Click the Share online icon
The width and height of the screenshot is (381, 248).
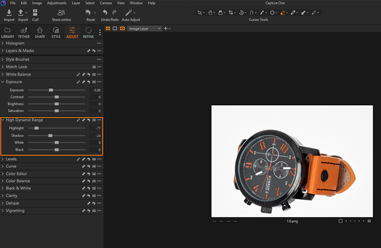[x=62, y=13]
